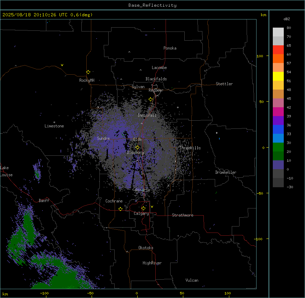Select the blue 33 dBZ legend swatch
Image resolution: width=305 pixels, height=298 pixels.
click(x=278, y=129)
